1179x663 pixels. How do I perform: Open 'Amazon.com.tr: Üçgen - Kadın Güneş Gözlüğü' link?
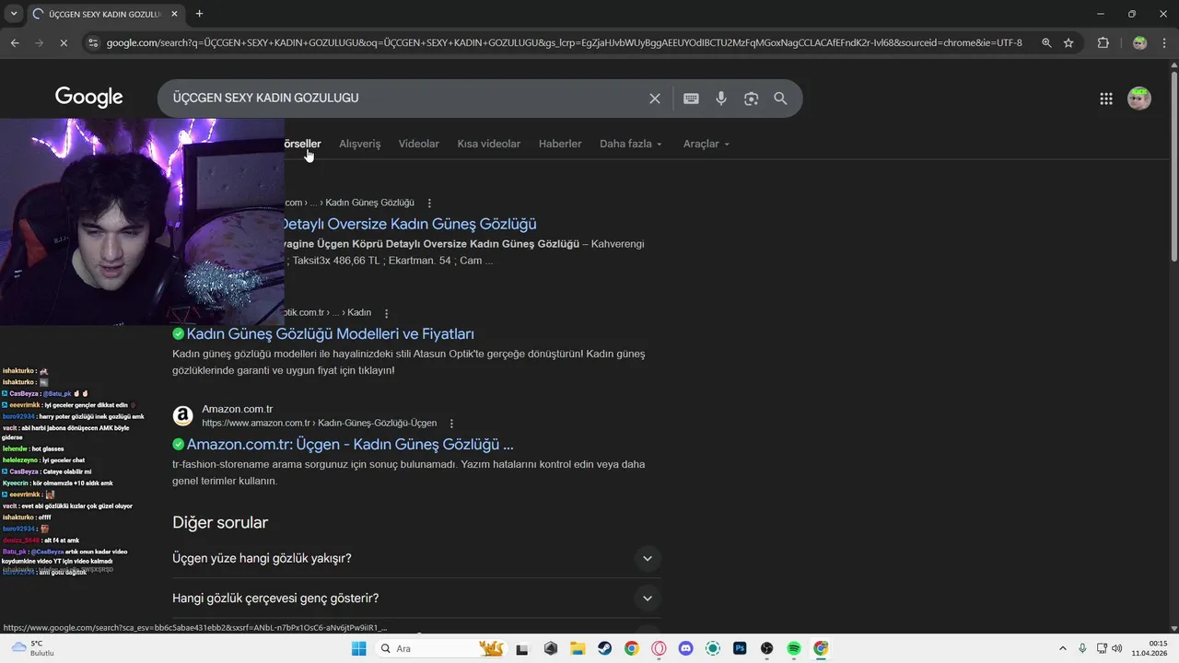pos(350,445)
